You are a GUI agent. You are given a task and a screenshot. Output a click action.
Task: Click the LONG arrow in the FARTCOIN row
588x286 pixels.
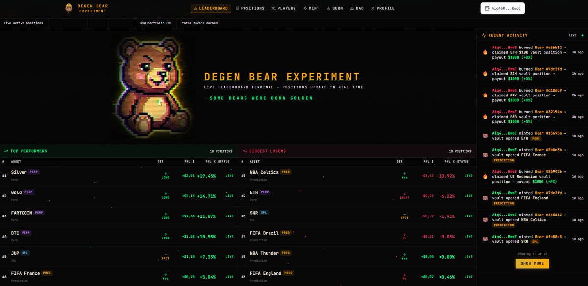pyautogui.click(x=165, y=214)
